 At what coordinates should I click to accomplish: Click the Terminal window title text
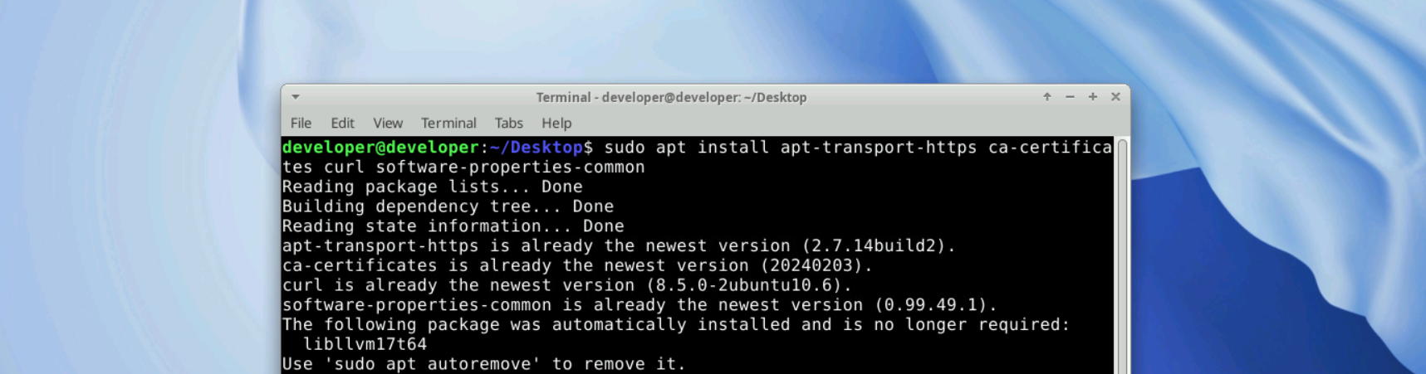(x=671, y=97)
